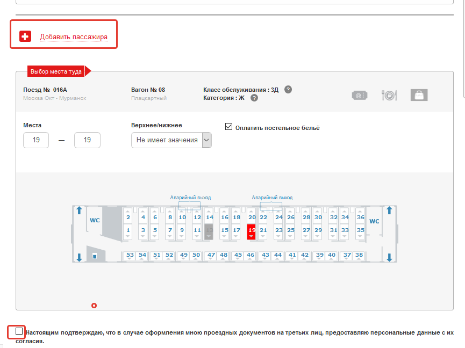This screenshot has height=348, width=465.
Task: Toggle Оплатить постельное бельё checkbox
Action: coord(228,127)
